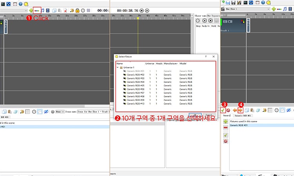Save workspace floppy icon in right window
The height and width of the screenshot is (176, 294).
point(234,2)
